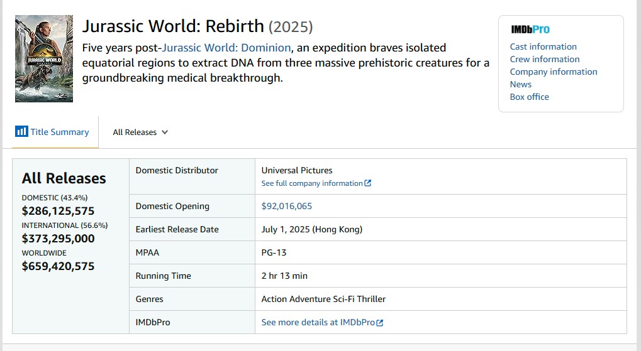Click the Domestic Opening row label
Viewport: 641px width, 351px height.
(x=172, y=206)
